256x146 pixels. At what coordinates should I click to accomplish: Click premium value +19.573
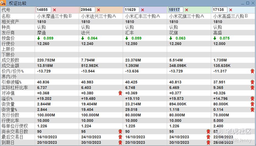tap(176, 99)
